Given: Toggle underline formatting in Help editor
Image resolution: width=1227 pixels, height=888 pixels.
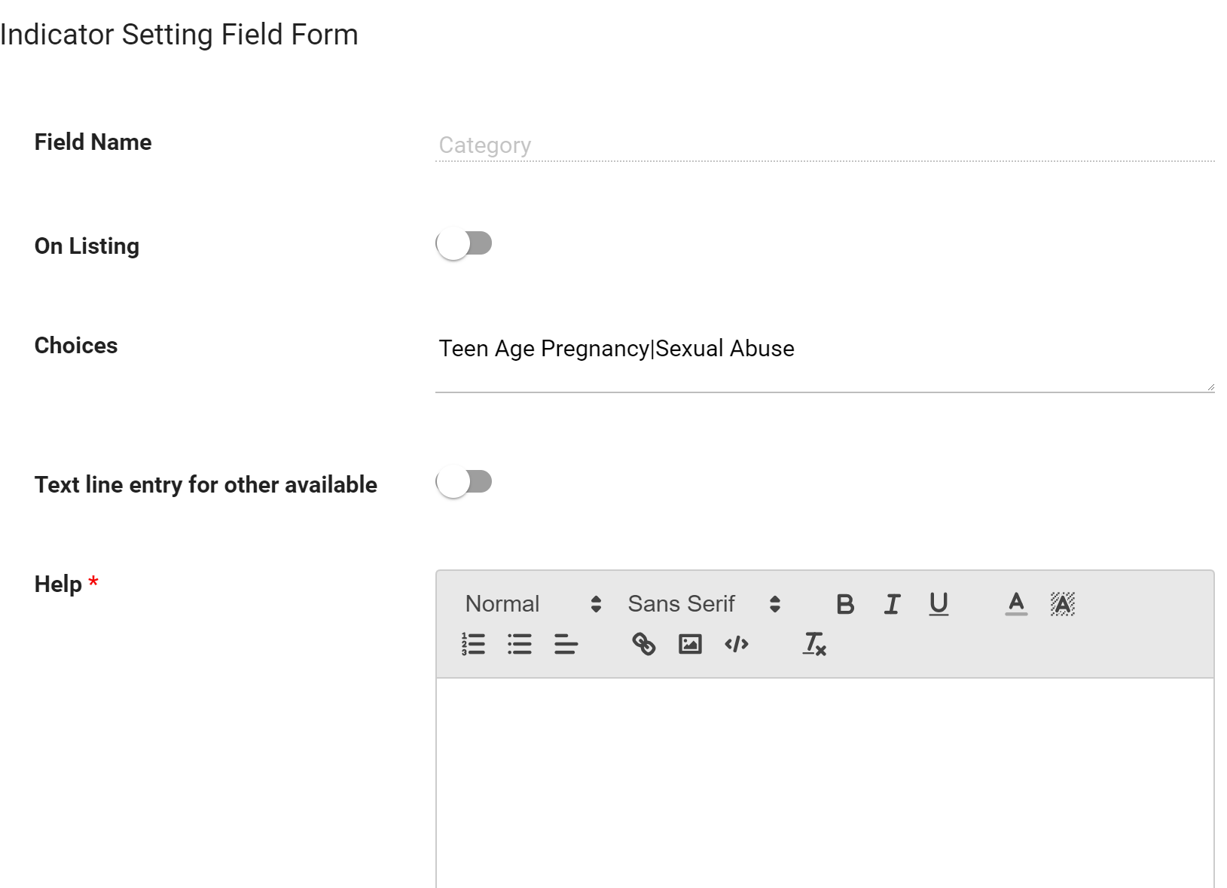Looking at the screenshot, I should 939,604.
